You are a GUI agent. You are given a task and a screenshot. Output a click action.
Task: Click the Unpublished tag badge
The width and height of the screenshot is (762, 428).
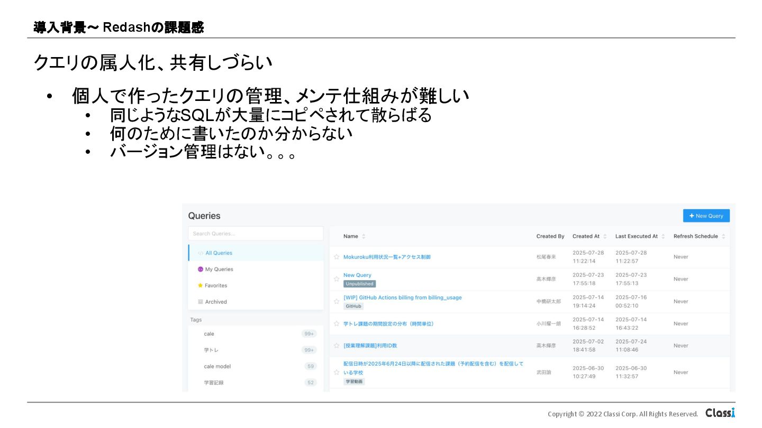(359, 284)
